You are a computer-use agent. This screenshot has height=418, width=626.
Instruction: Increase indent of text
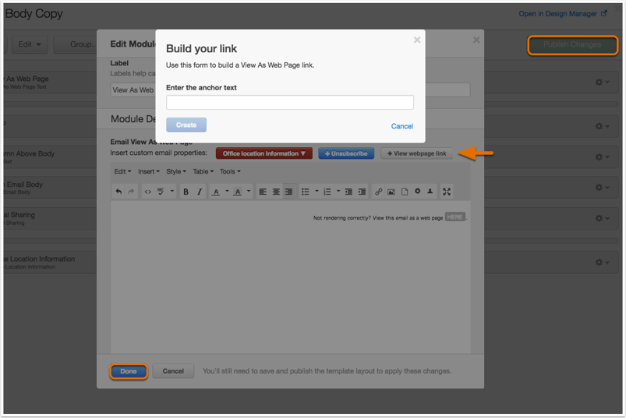point(362,191)
